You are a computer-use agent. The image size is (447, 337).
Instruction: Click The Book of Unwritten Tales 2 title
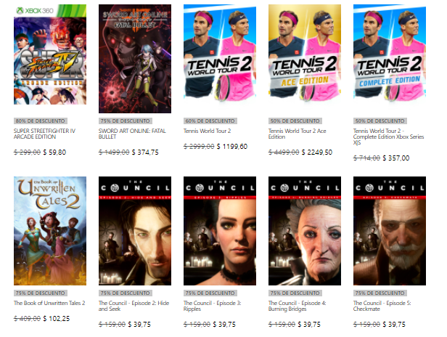49,303
